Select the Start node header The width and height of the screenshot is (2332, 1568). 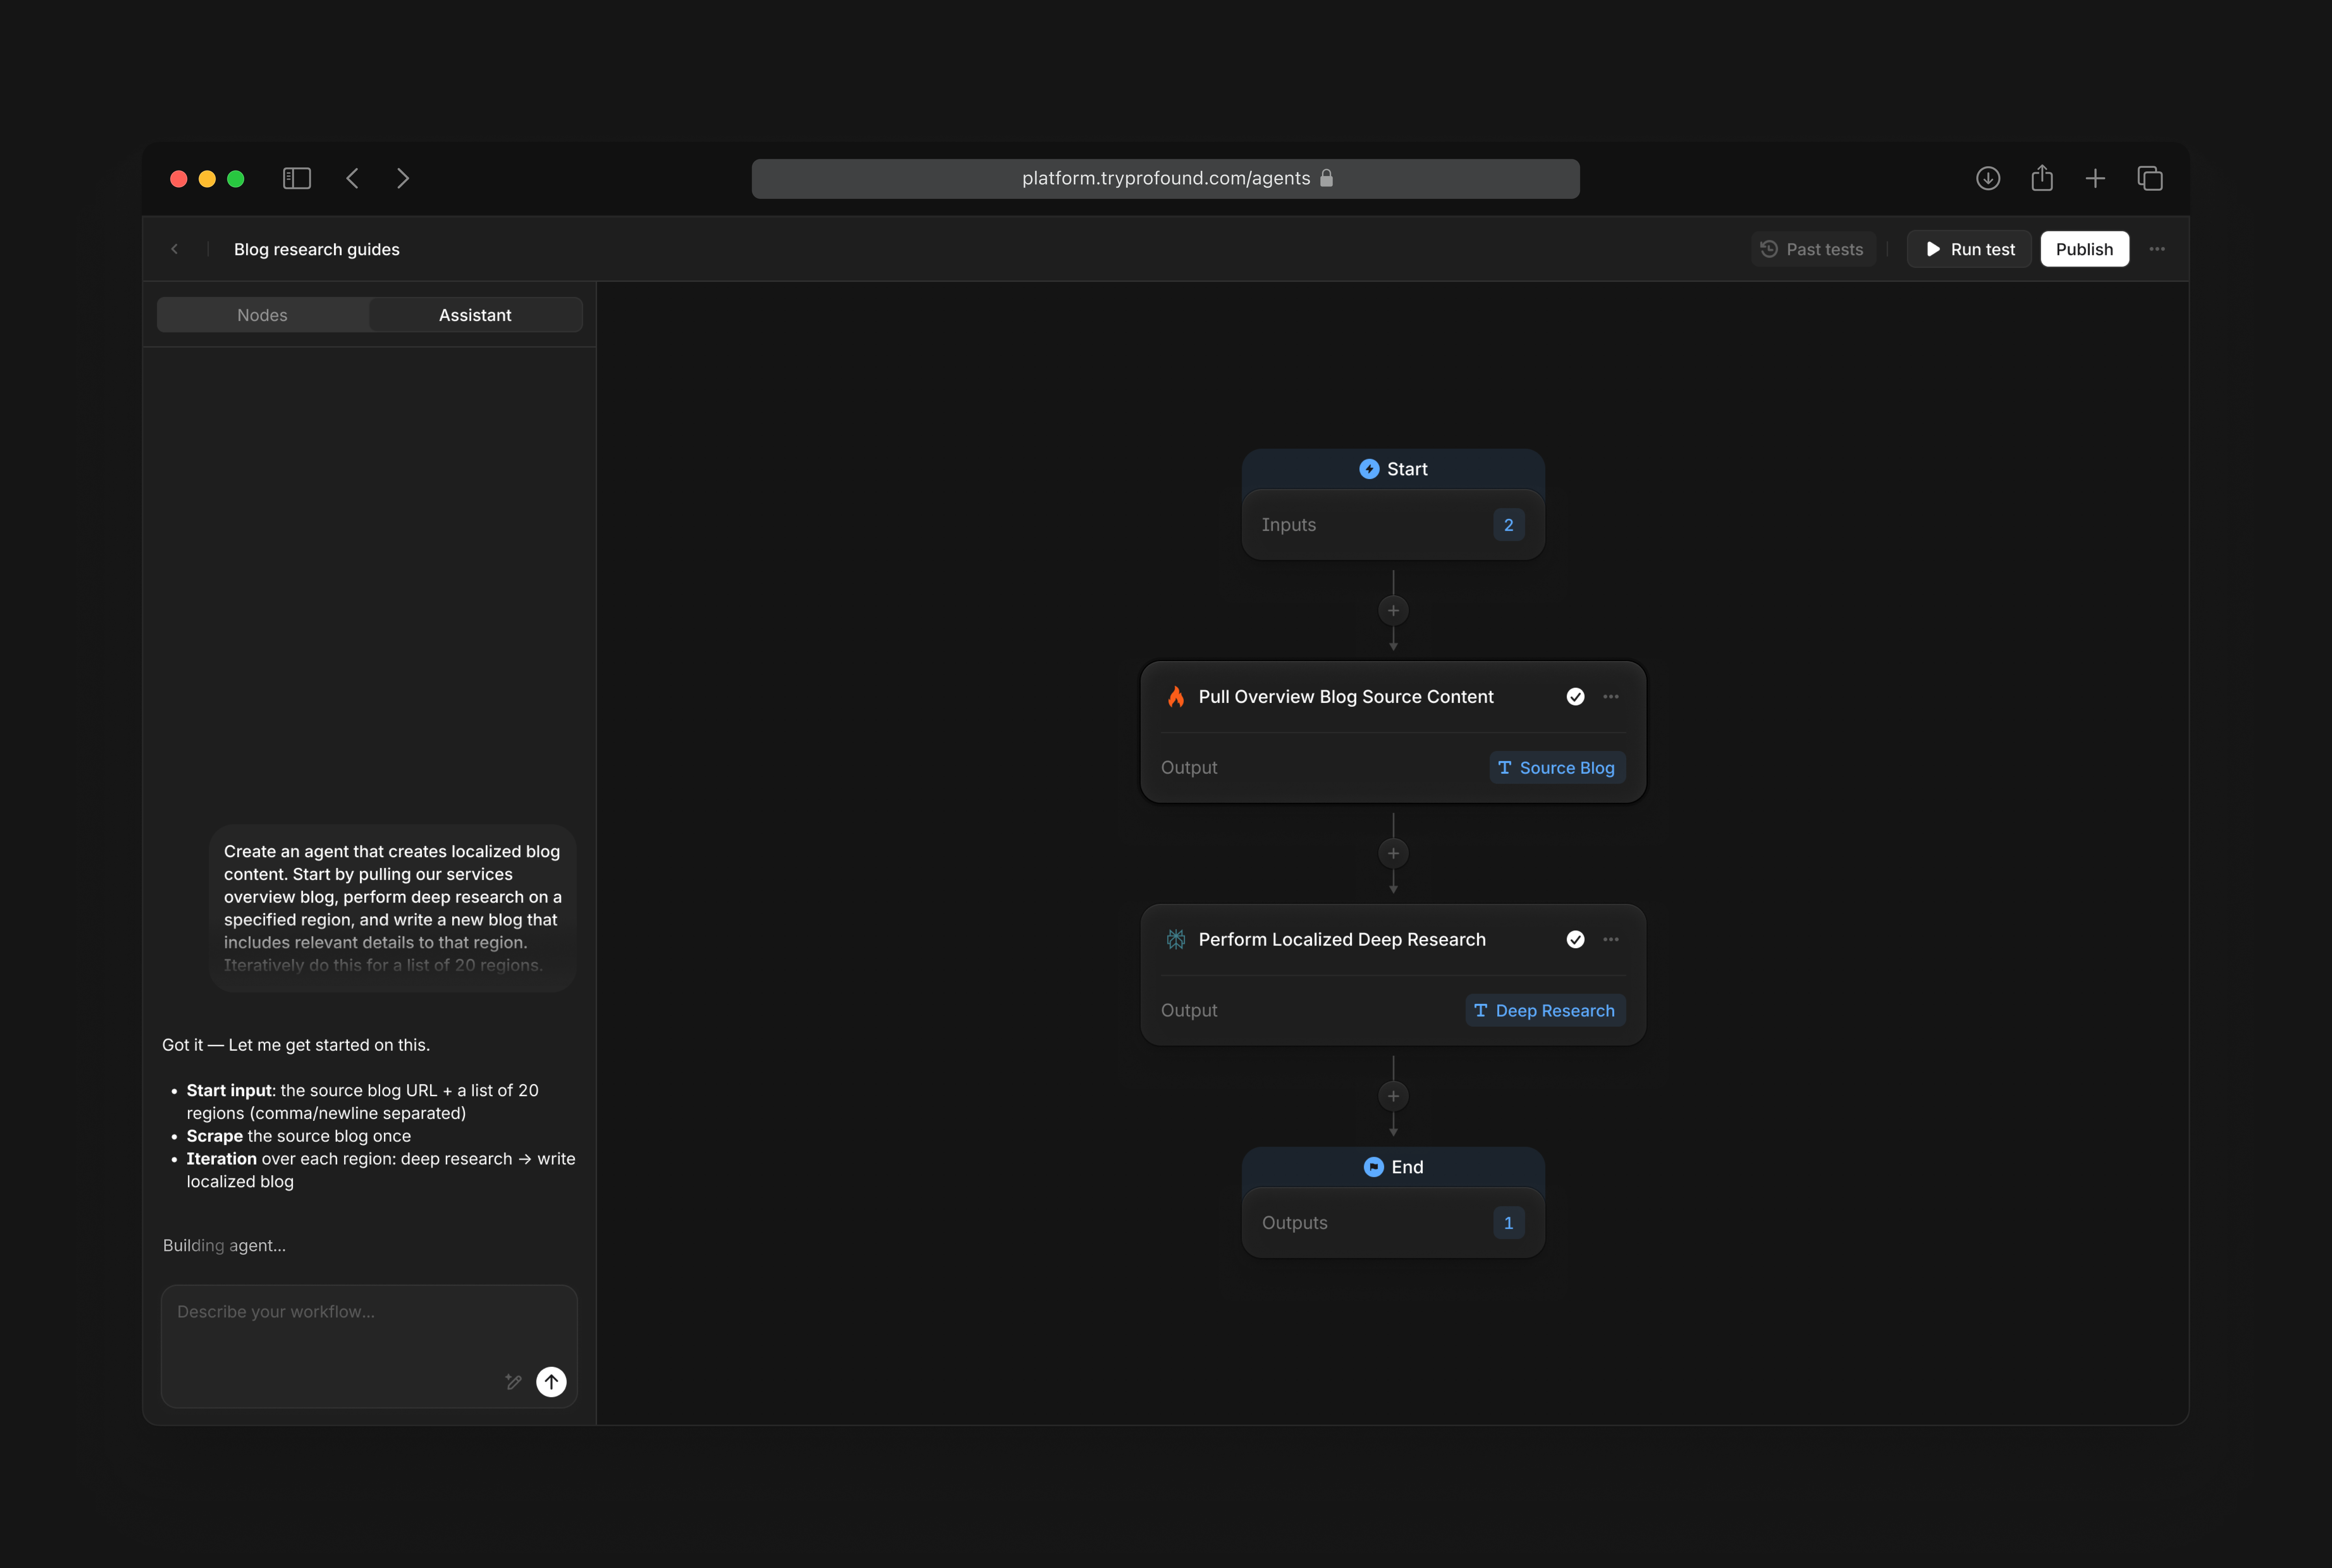click(x=1393, y=469)
